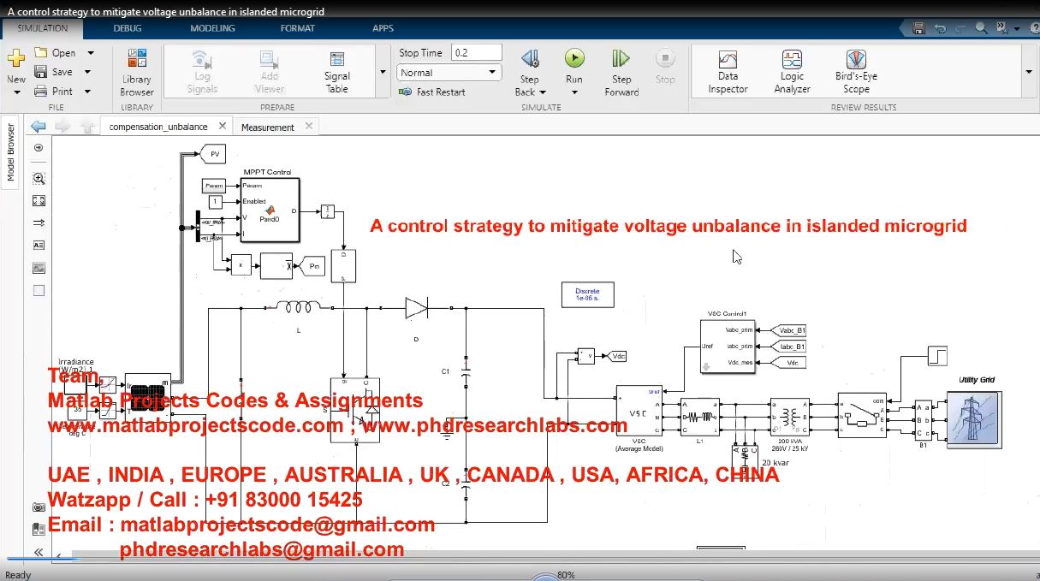1040x581 pixels.
Task: Select the Zoom tool in palette
Action: point(39,178)
